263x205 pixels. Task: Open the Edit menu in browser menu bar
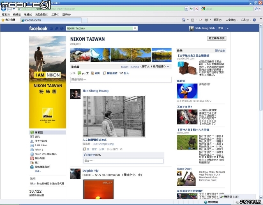17,14
